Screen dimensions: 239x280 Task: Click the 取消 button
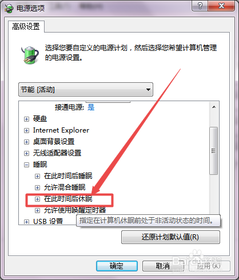pyautogui.click(x=163, y=266)
